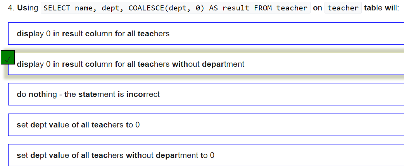Image resolution: width=404 pixels, height=168 pixels.
Task: Click the green checkmark icon
Action: point(8,58)
